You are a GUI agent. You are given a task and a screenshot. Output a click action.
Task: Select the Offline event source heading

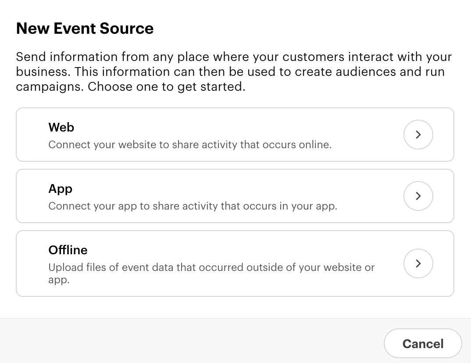coord(68,250)
